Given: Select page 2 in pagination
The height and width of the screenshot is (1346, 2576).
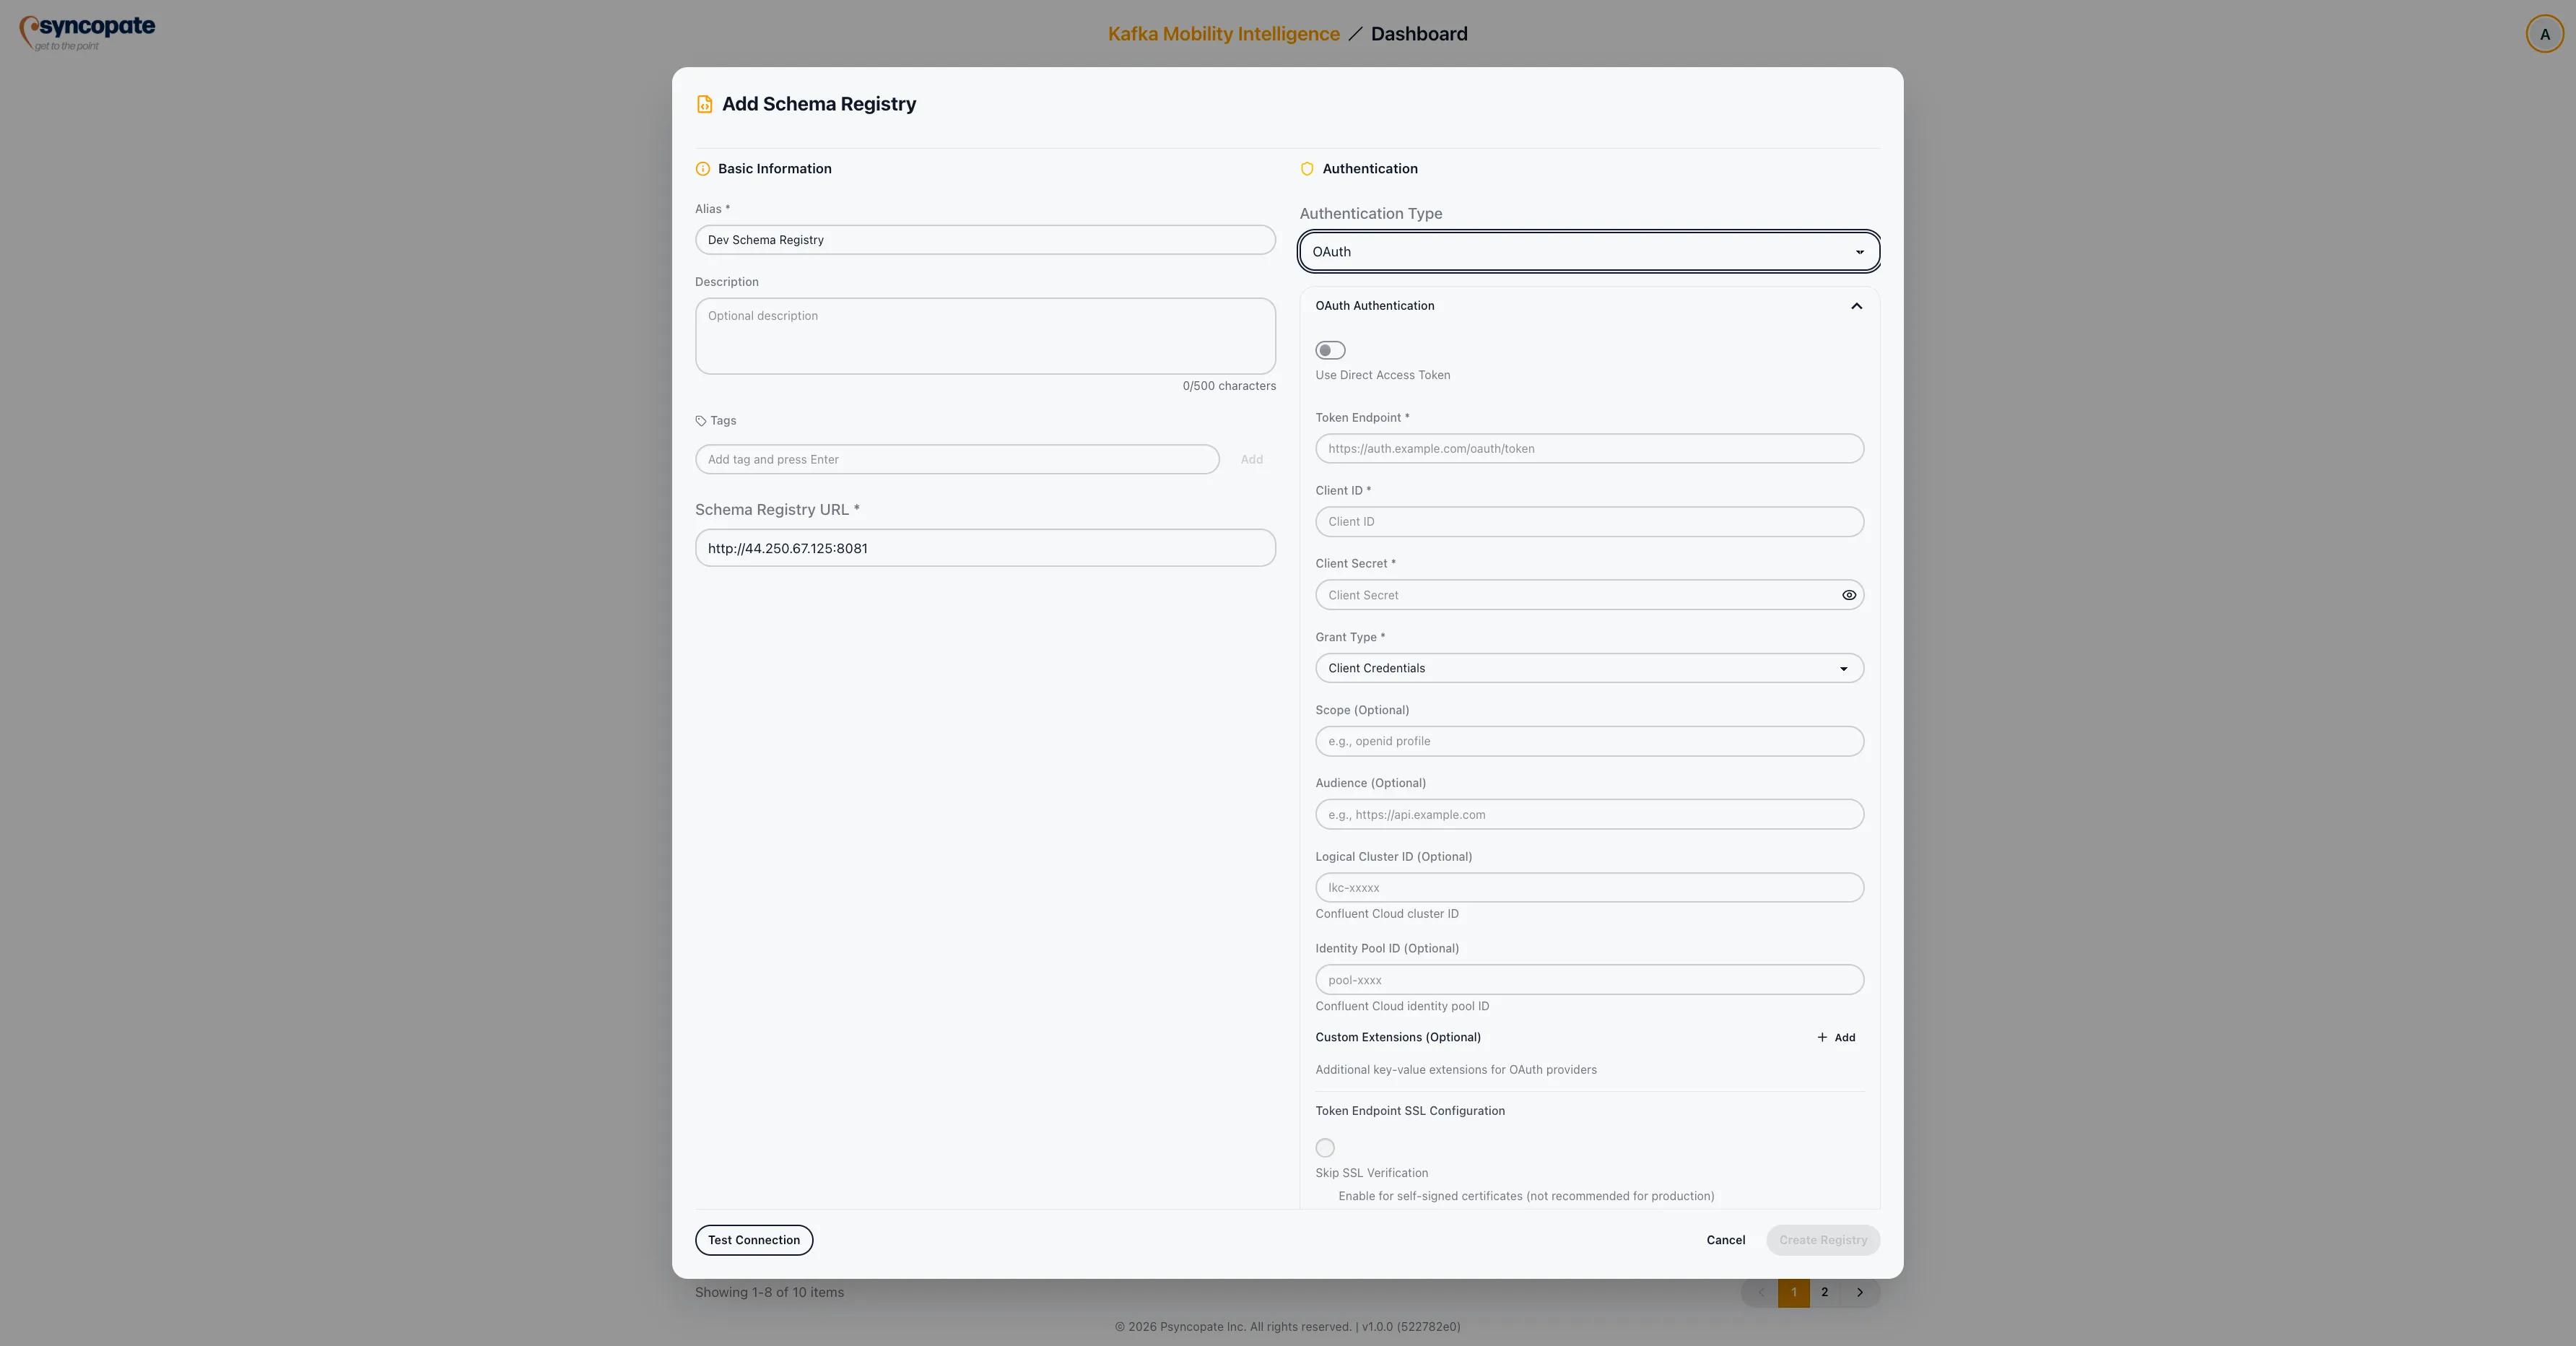Looking at the screenshot, I should tap(1824, 1292).
